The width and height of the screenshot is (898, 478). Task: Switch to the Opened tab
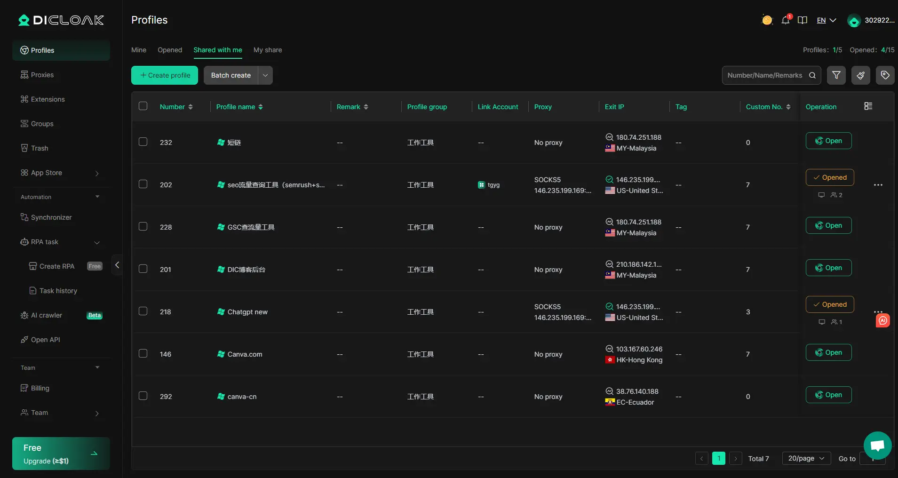170,50
